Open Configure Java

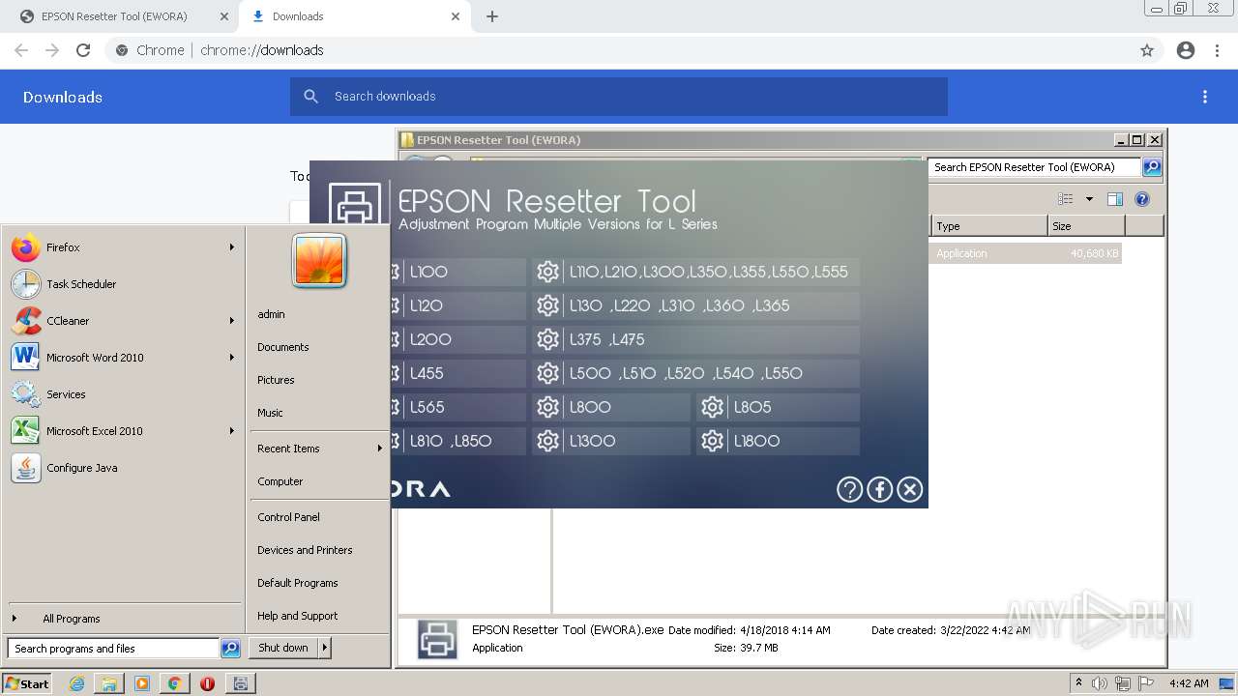click(x=123, y=468)
